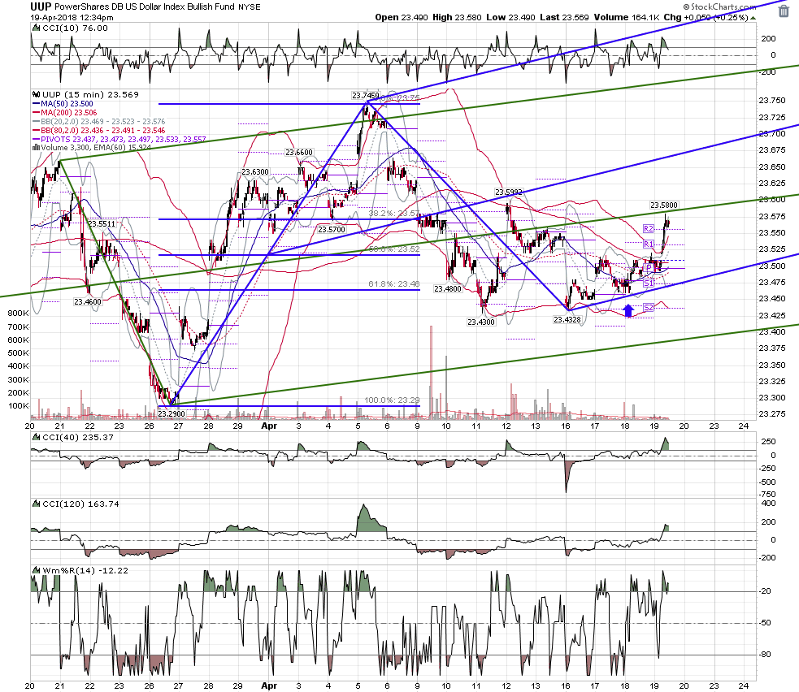The height and width of the screenshot is (692, 799).
Task: Click the UUP ticker symbol title
Action: (41, 6)
